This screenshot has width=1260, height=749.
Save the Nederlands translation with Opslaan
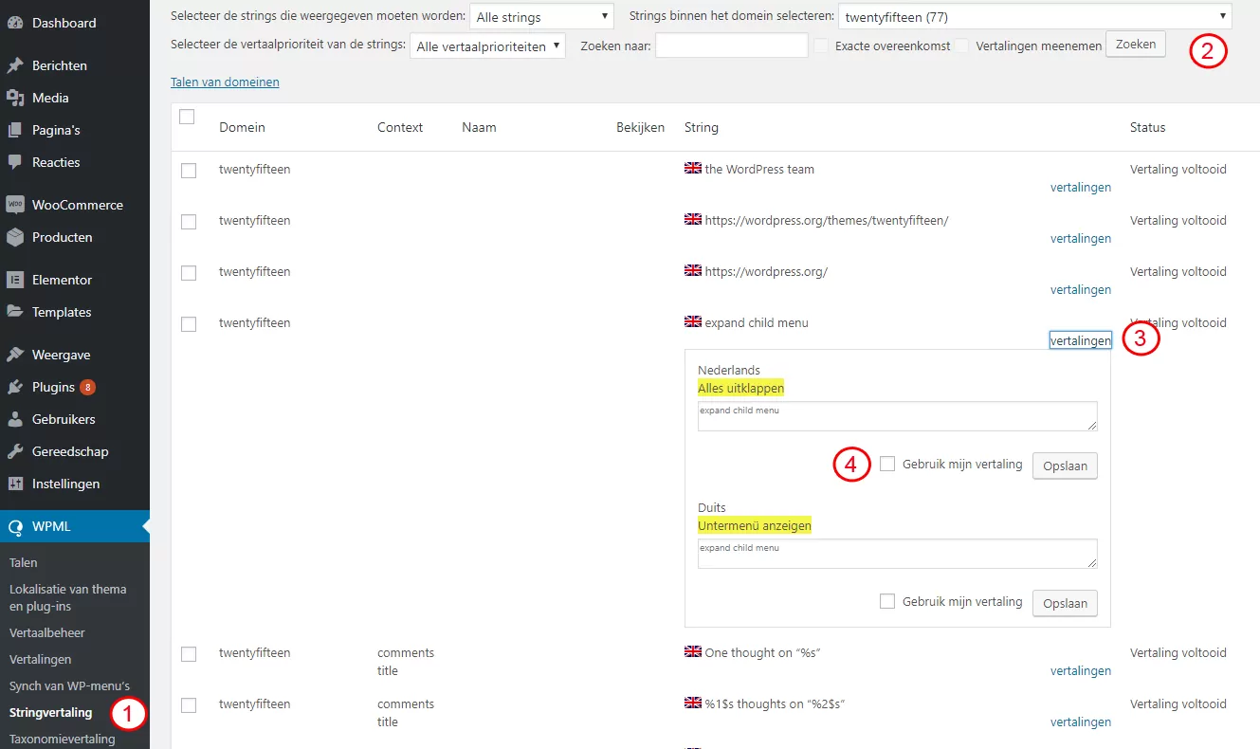(x=1065, y=466)
